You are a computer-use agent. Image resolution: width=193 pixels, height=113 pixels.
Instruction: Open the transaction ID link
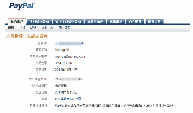[70, 43]
